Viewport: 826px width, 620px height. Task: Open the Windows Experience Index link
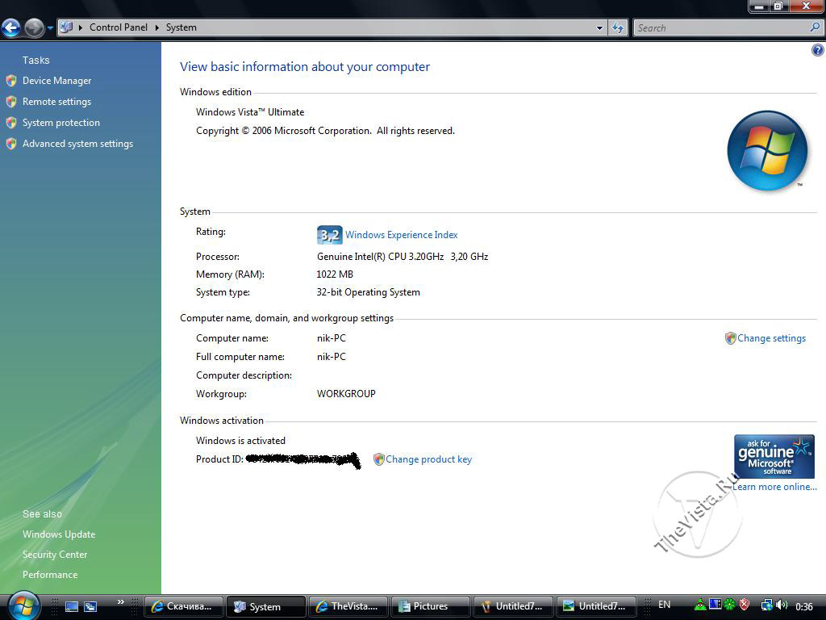pos(402,235)
